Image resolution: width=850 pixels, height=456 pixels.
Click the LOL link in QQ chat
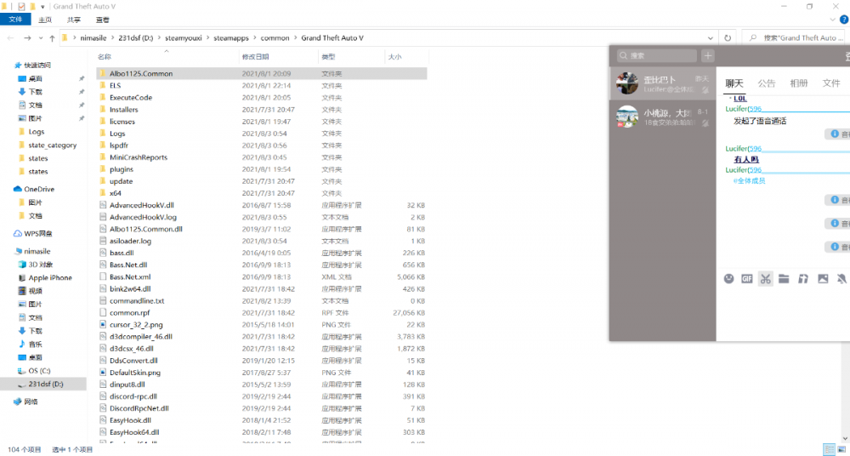(740, 98)
